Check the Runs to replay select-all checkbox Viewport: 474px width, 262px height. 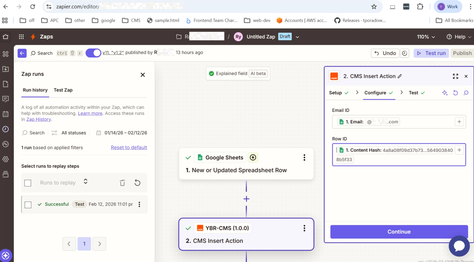pos(28,183)
